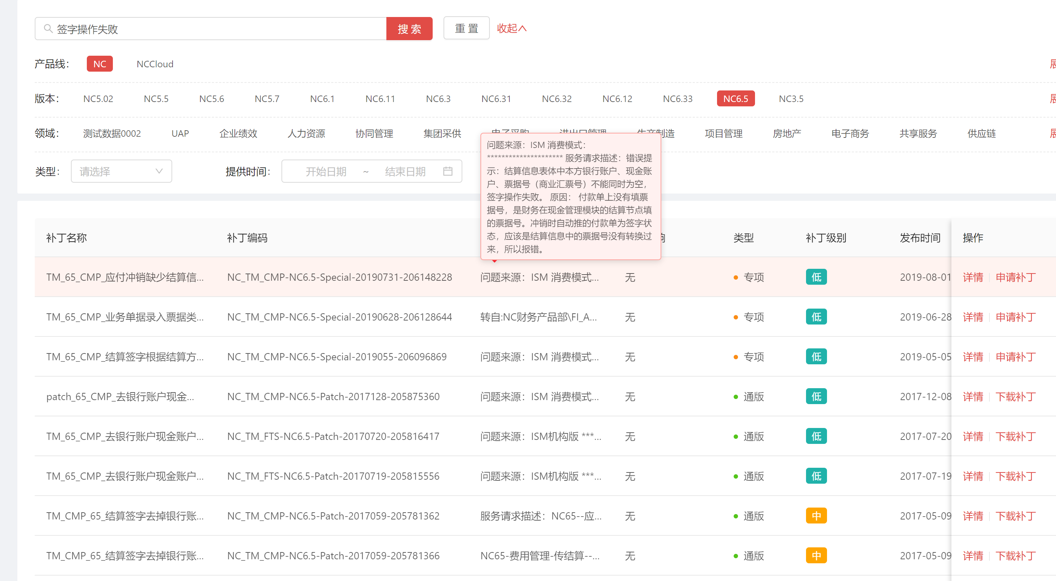Click the 开始日期 start date field
Viewport: 1056px width, 581px height.
pos(326,171)
